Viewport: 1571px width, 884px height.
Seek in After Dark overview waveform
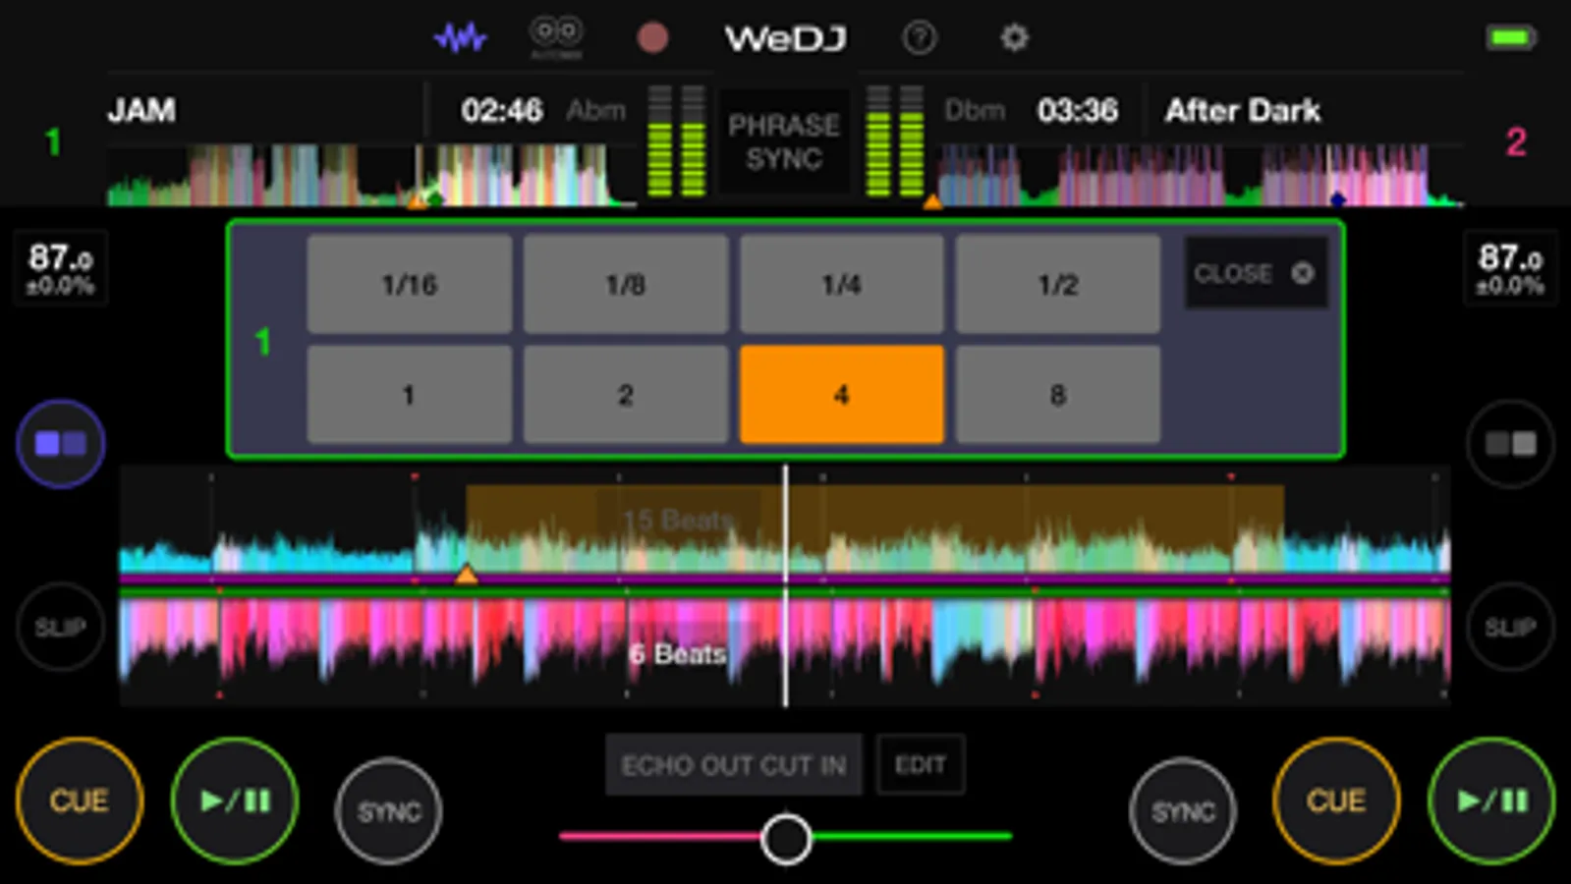tap(1199, 175)
